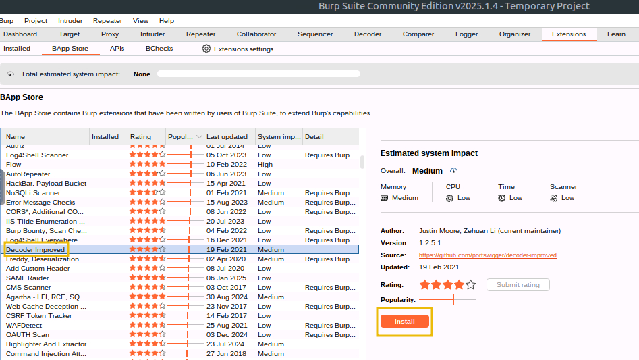Click the BApp list vertical scrollbar
The width and height of the screenshot is (639, 360).
[362, 161]
